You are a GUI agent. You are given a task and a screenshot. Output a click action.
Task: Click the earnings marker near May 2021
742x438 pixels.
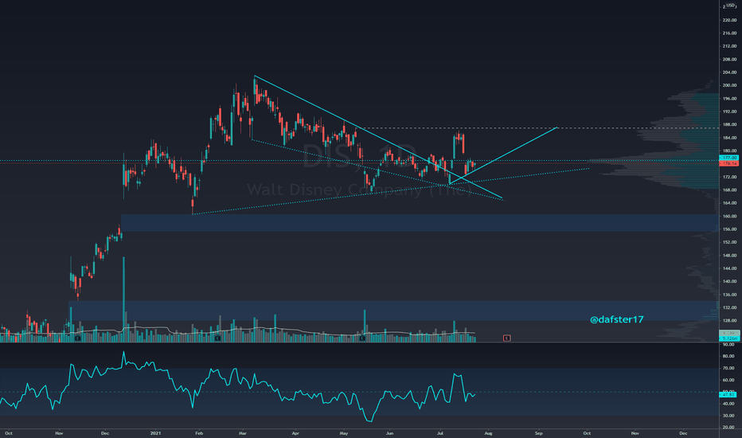(x=362, y=338)
